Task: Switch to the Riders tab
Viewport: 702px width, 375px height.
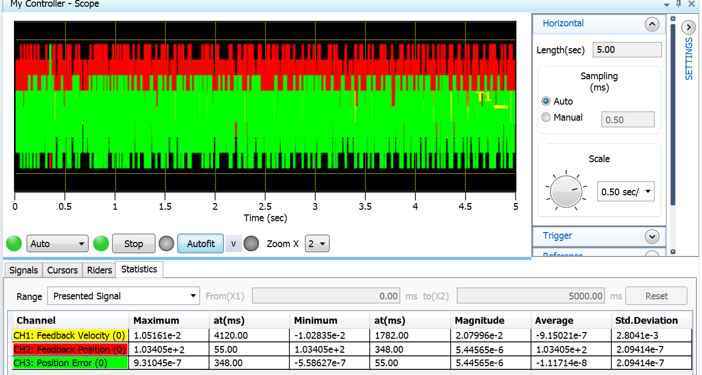Action: coord(99,270)
